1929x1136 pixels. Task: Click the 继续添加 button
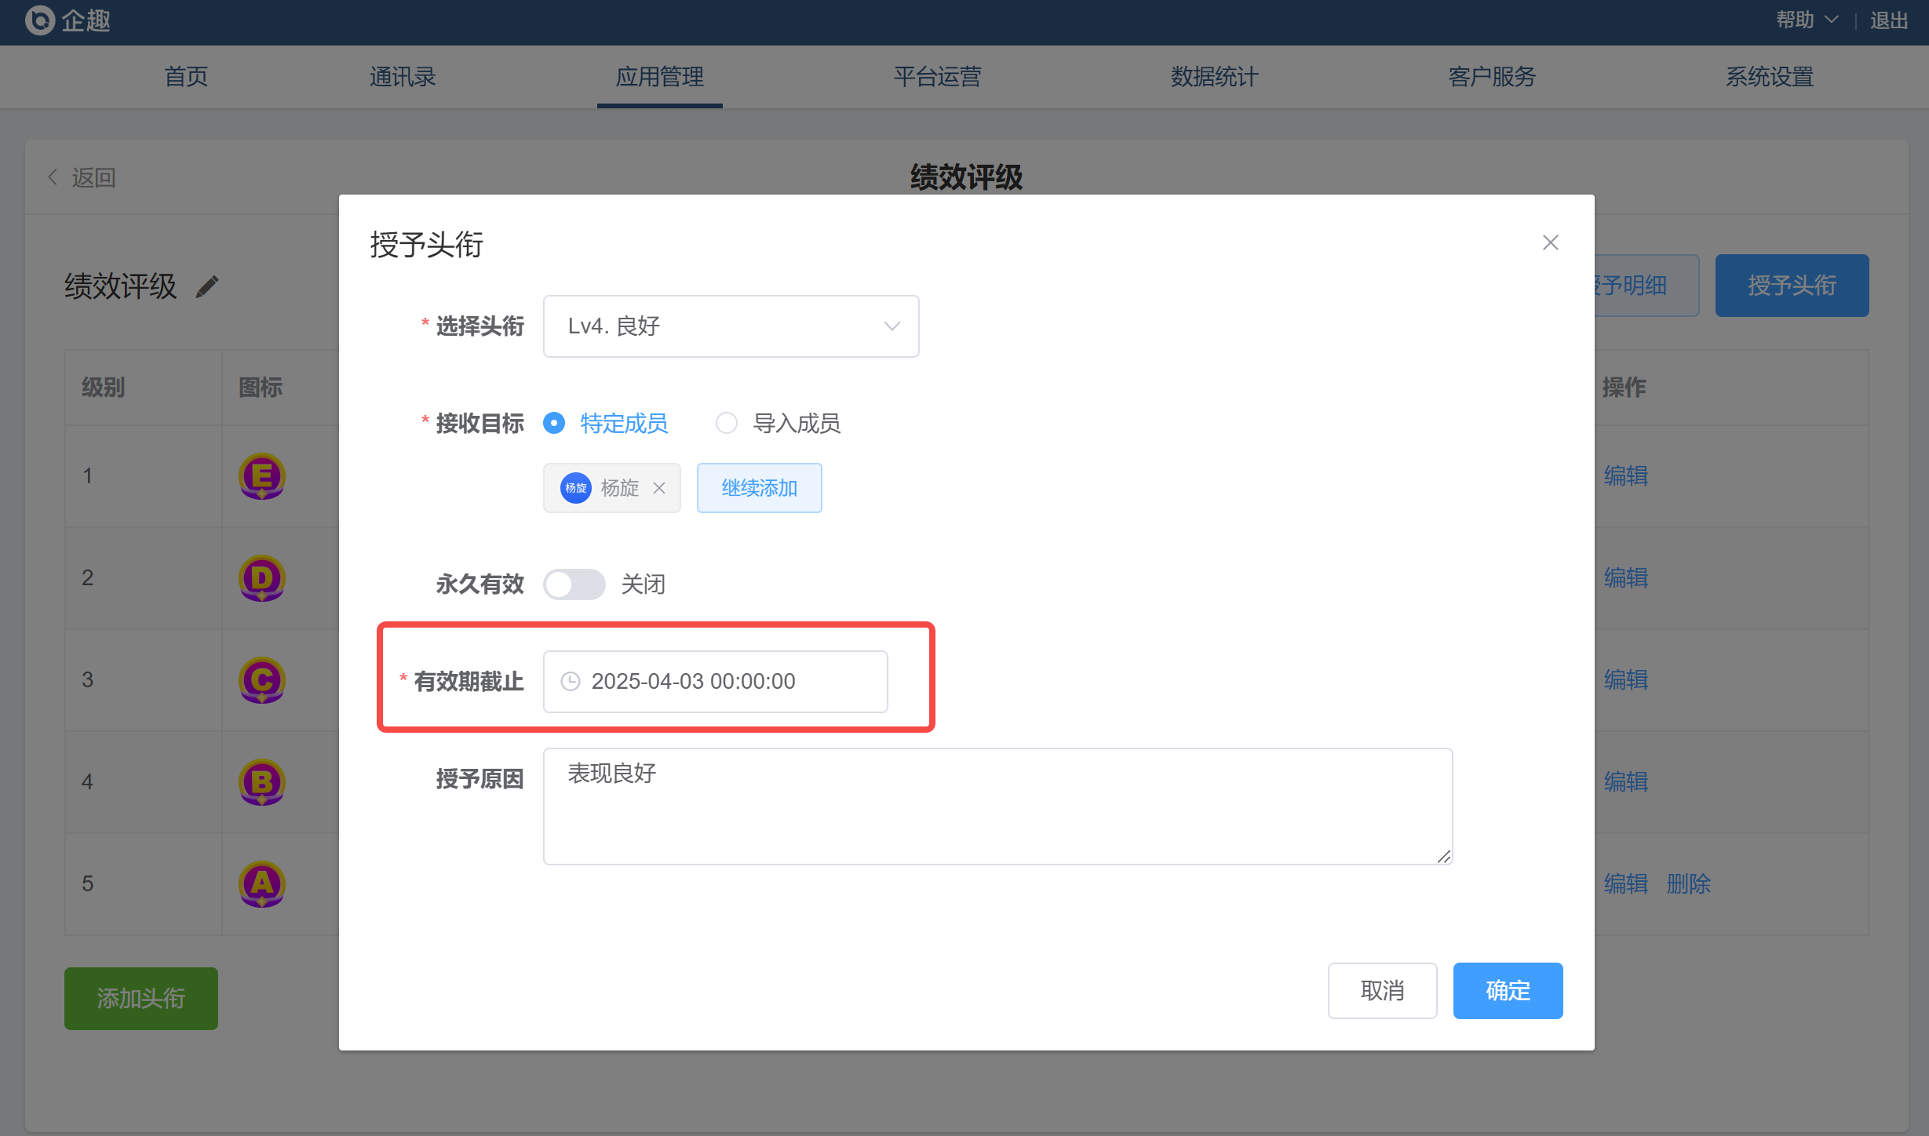[x=759, y=488]
